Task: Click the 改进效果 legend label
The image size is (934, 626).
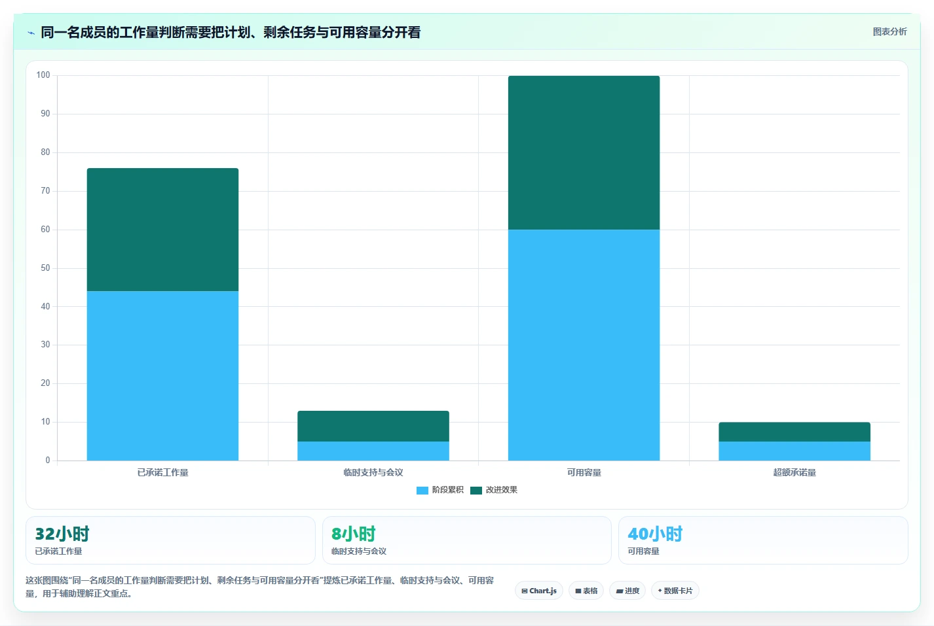Action: coord(502,490)
